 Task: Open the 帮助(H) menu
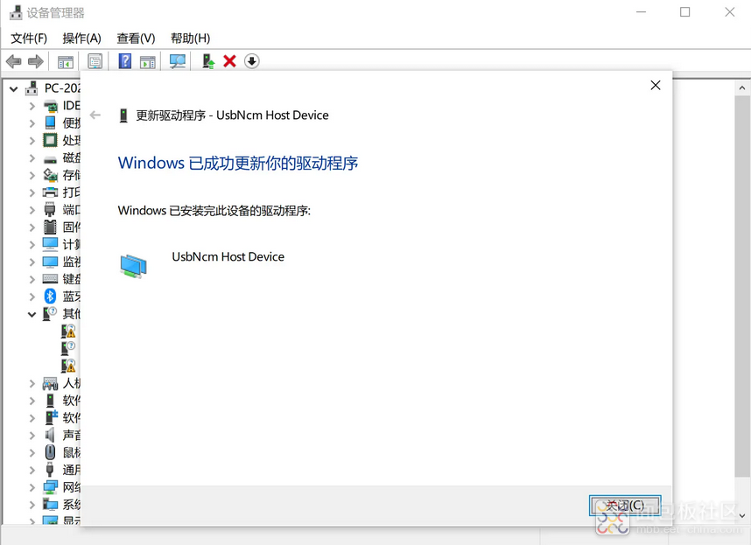click(190, 38)
